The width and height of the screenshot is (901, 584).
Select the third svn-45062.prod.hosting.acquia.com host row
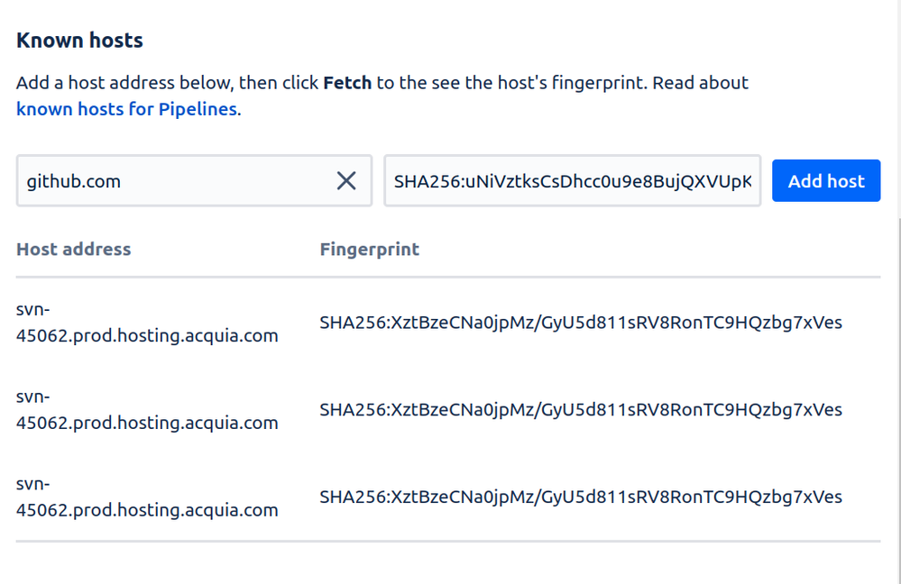(x=448, y=497)
